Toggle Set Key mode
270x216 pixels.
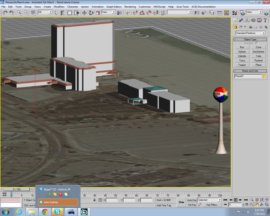click(x=192, y=205)
